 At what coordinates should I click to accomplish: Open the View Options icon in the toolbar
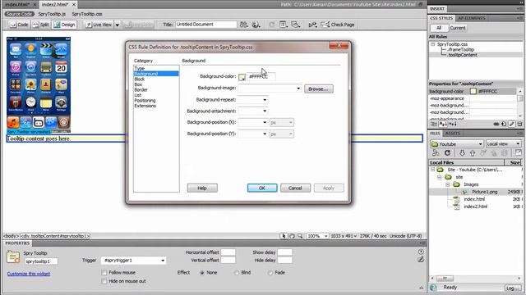pos(283,25)
